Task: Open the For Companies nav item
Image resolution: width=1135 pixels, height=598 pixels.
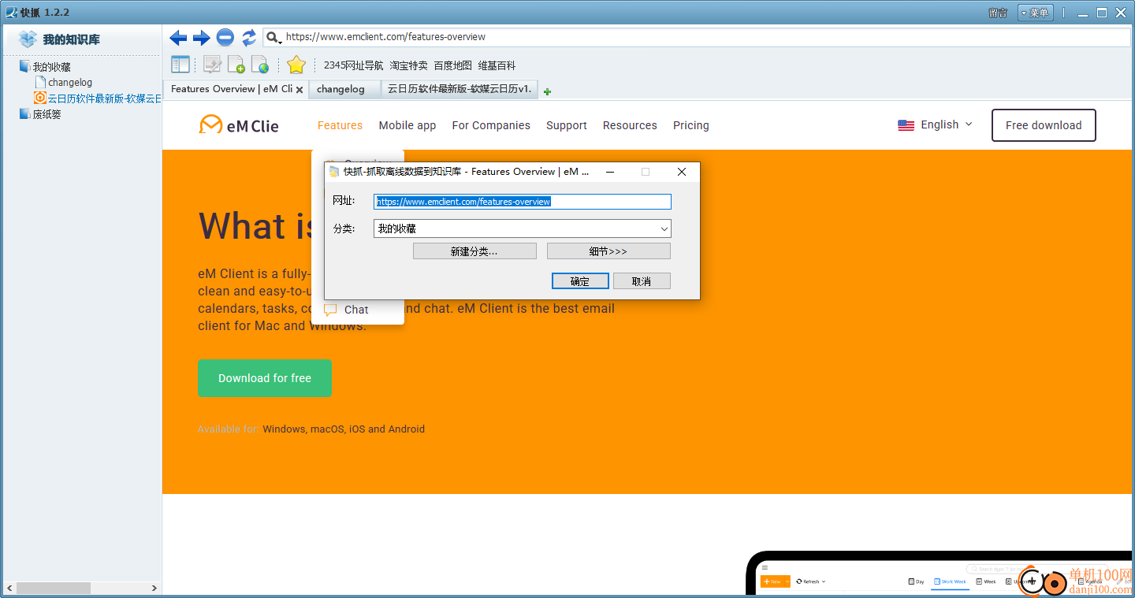Action: tap(491, 125)
